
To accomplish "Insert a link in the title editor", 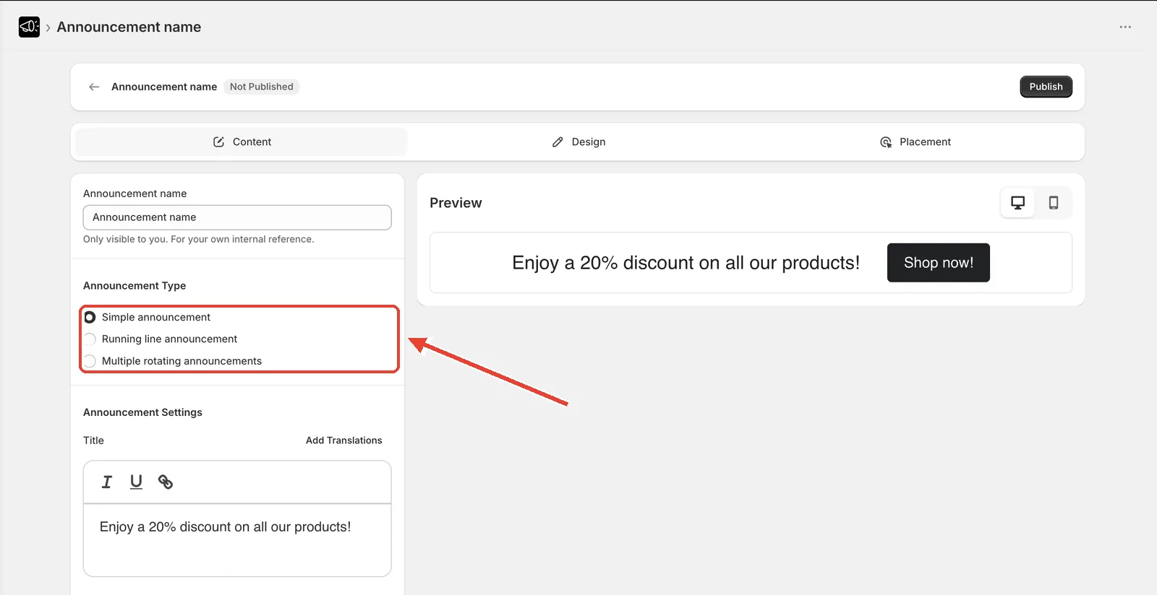I will click(166, 482).
